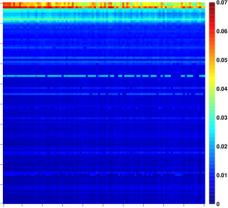
Task: Pick the dark red color at colorbar top
Action: click(212, 5)
